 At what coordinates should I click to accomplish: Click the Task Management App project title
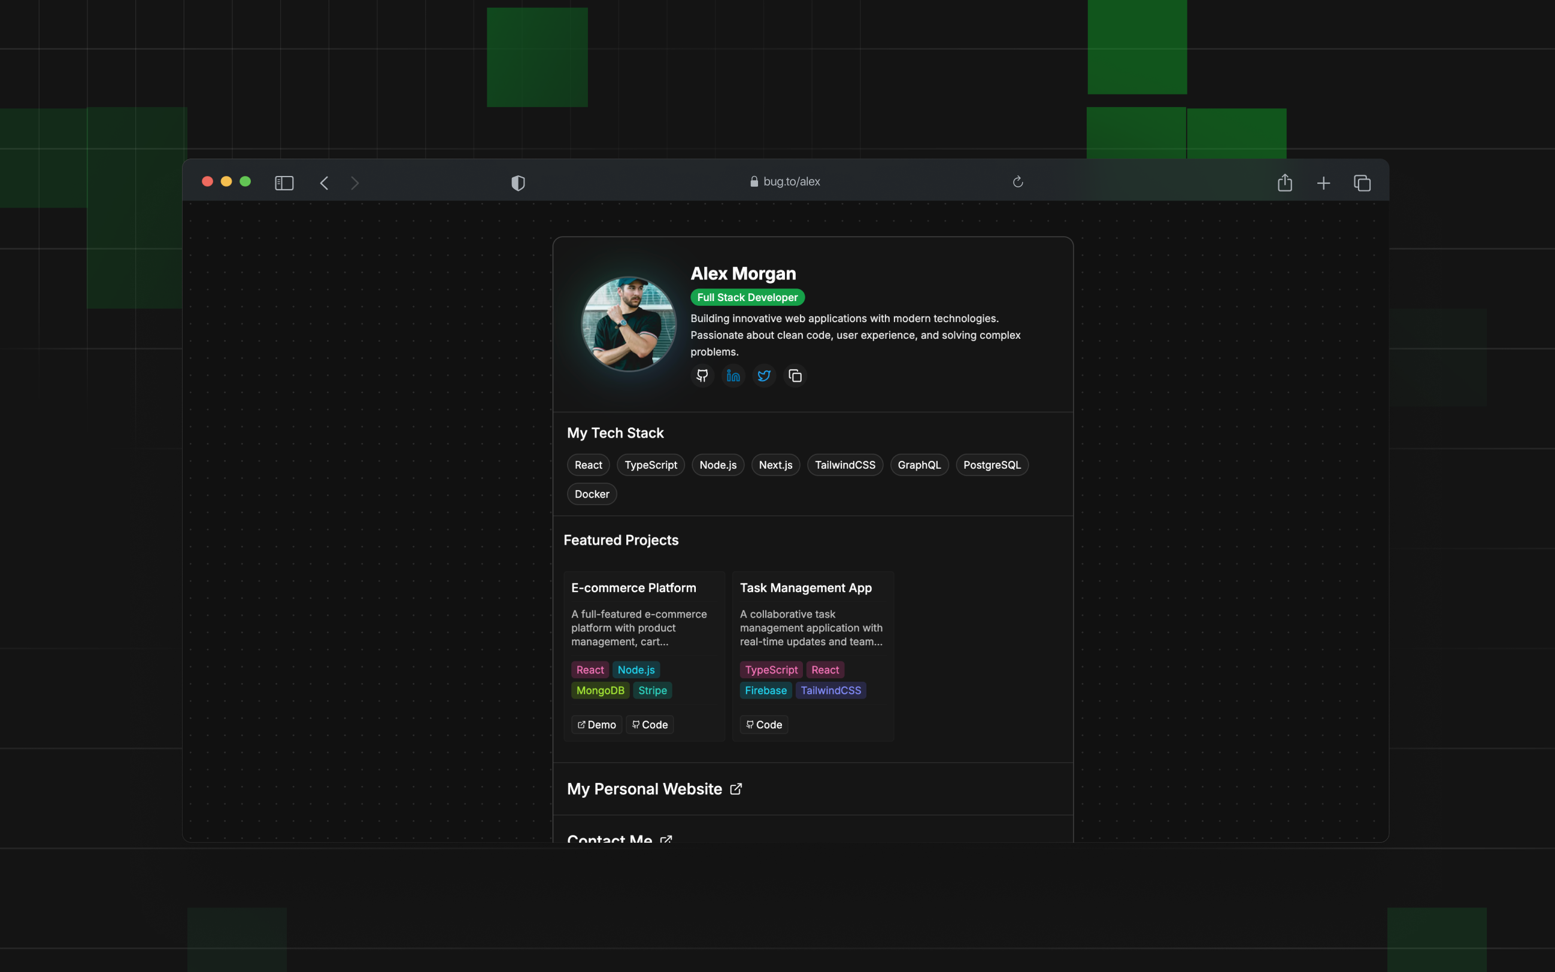pyautogui.click(x=805, y=588)
